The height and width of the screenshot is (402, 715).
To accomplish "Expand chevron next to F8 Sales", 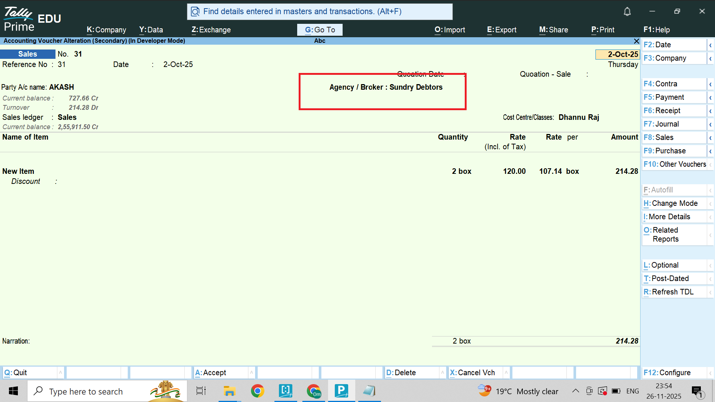I will [x=710, y=138].
